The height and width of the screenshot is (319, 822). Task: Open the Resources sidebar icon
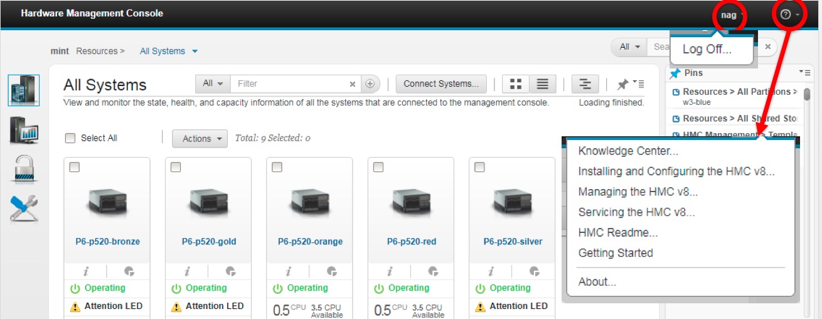(x=24, y=90)
